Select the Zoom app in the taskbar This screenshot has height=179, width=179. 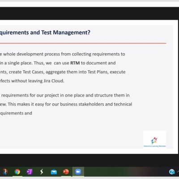[78, 172]
